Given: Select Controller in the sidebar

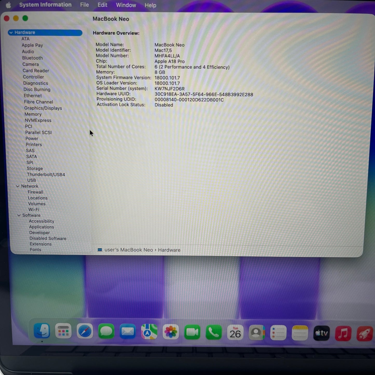Looking at the screenshot, I should (33, 77).
